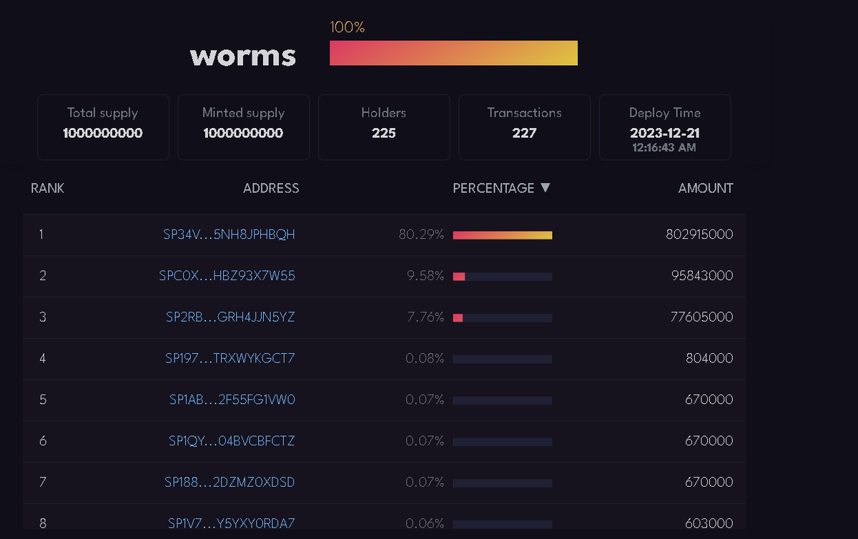Click the AMOUNT column header
This screenshot has width=858, height=539.
pos(706,189)
